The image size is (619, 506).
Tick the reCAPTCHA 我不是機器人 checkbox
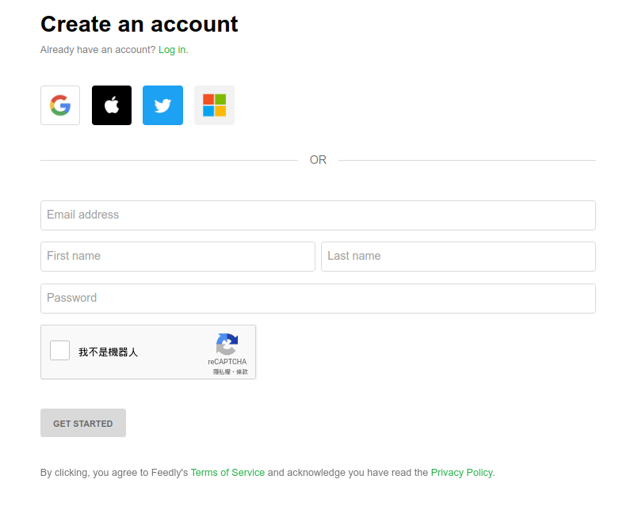point(60,351)
